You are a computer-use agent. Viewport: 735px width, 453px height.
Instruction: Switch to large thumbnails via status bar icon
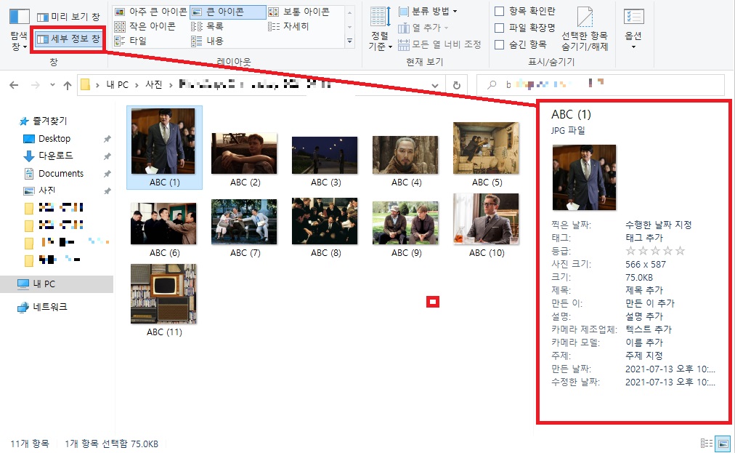pos(723,443)
